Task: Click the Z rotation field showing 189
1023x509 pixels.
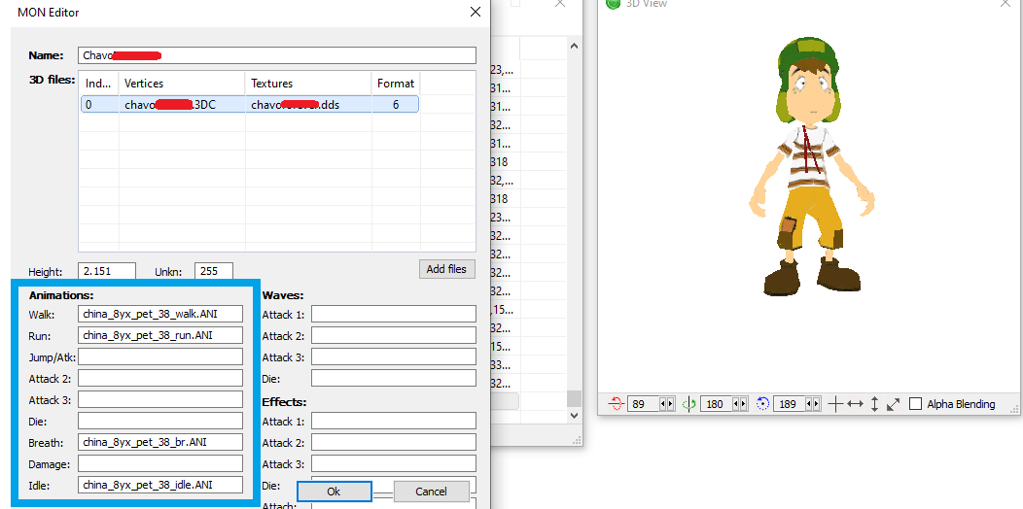Action: [790, 404]
